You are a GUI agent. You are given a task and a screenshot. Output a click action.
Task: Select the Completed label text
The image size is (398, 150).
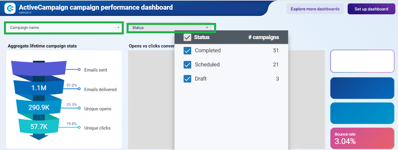(208, 51)
